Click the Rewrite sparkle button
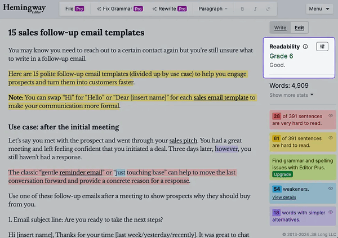338x238 pixels. [170, 9]
